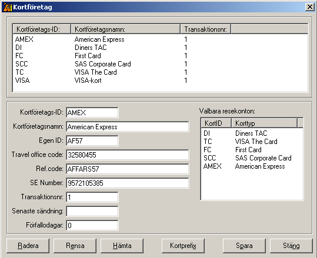
Task: Focus the Egen ID field
Action: point(92,140)
